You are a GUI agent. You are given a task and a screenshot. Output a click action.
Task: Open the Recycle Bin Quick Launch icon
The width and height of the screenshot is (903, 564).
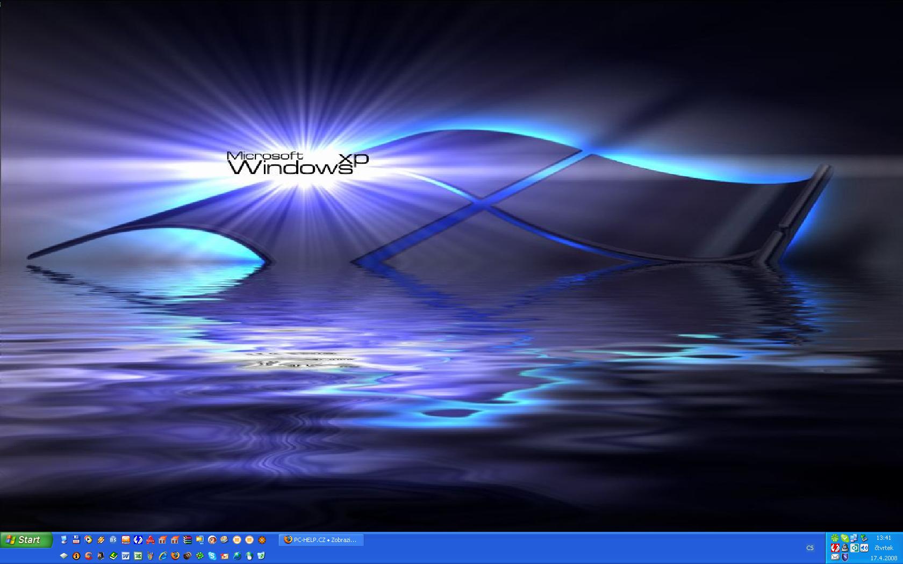tap(261, 556)
